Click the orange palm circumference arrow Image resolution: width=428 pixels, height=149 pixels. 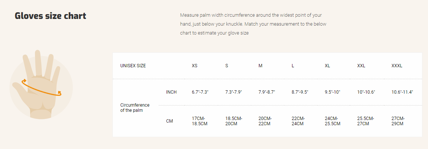[41, 89]
